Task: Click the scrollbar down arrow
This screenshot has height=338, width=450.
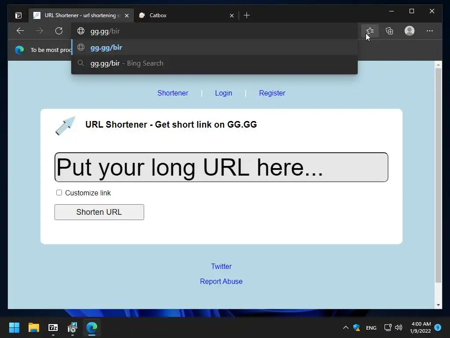Action: click(x=438, y=305)
